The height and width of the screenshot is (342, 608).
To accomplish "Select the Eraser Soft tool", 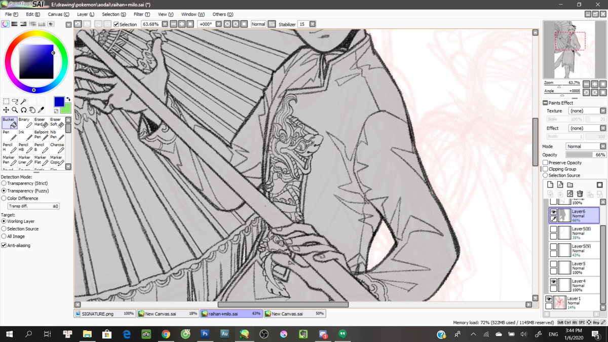I will (x=57, y=122).
